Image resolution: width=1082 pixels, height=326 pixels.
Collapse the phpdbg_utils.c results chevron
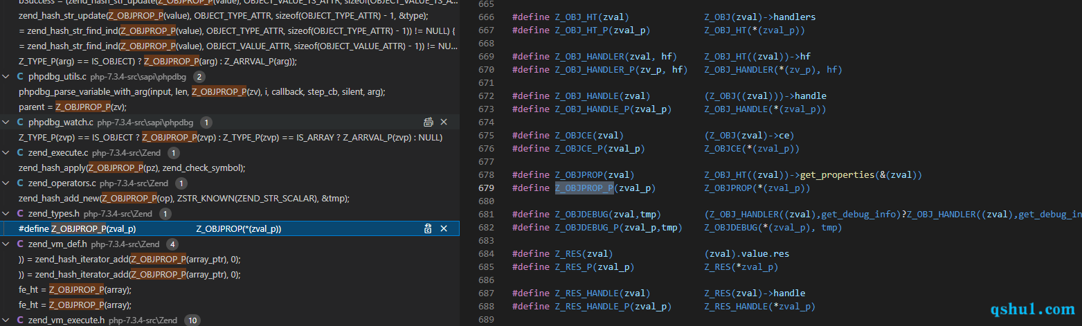[x=7, y=76]
